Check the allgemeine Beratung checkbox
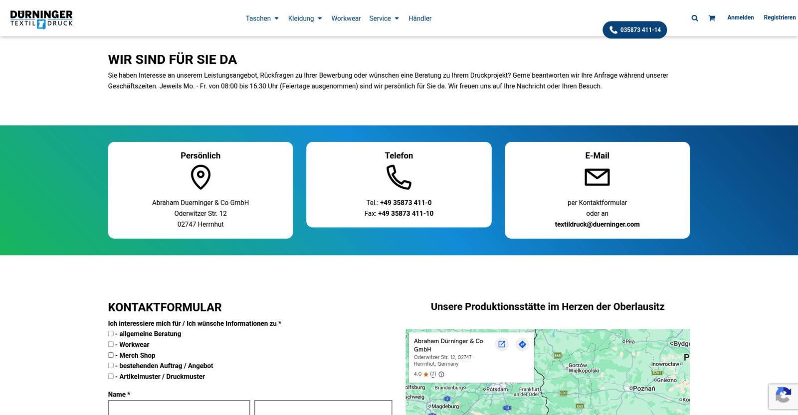 (111, 334)
